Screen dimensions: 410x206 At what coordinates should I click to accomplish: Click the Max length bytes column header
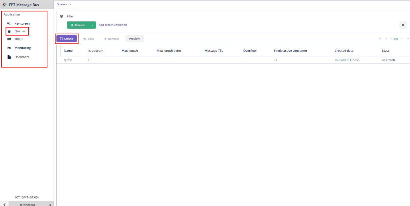point(169,51)
